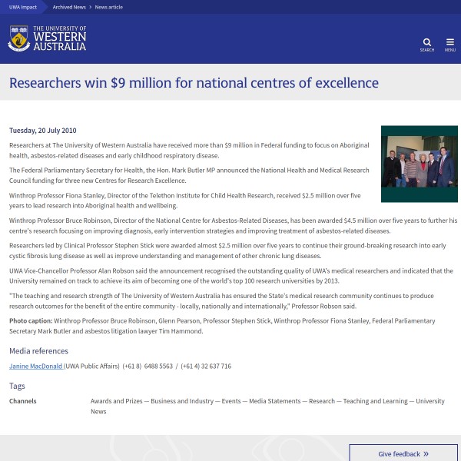This screenshot has height=461, width=461.
Task: Click the 6488 5563 office phone number
Action: (x=157, y=366)
